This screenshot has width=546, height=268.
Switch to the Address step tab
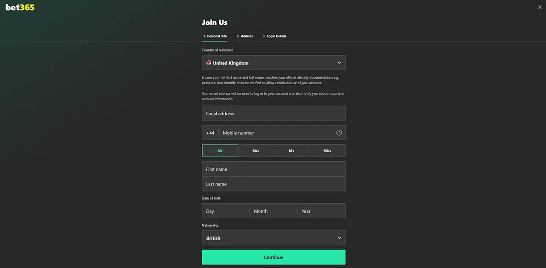pyautogui.click(x=245, y=36)
